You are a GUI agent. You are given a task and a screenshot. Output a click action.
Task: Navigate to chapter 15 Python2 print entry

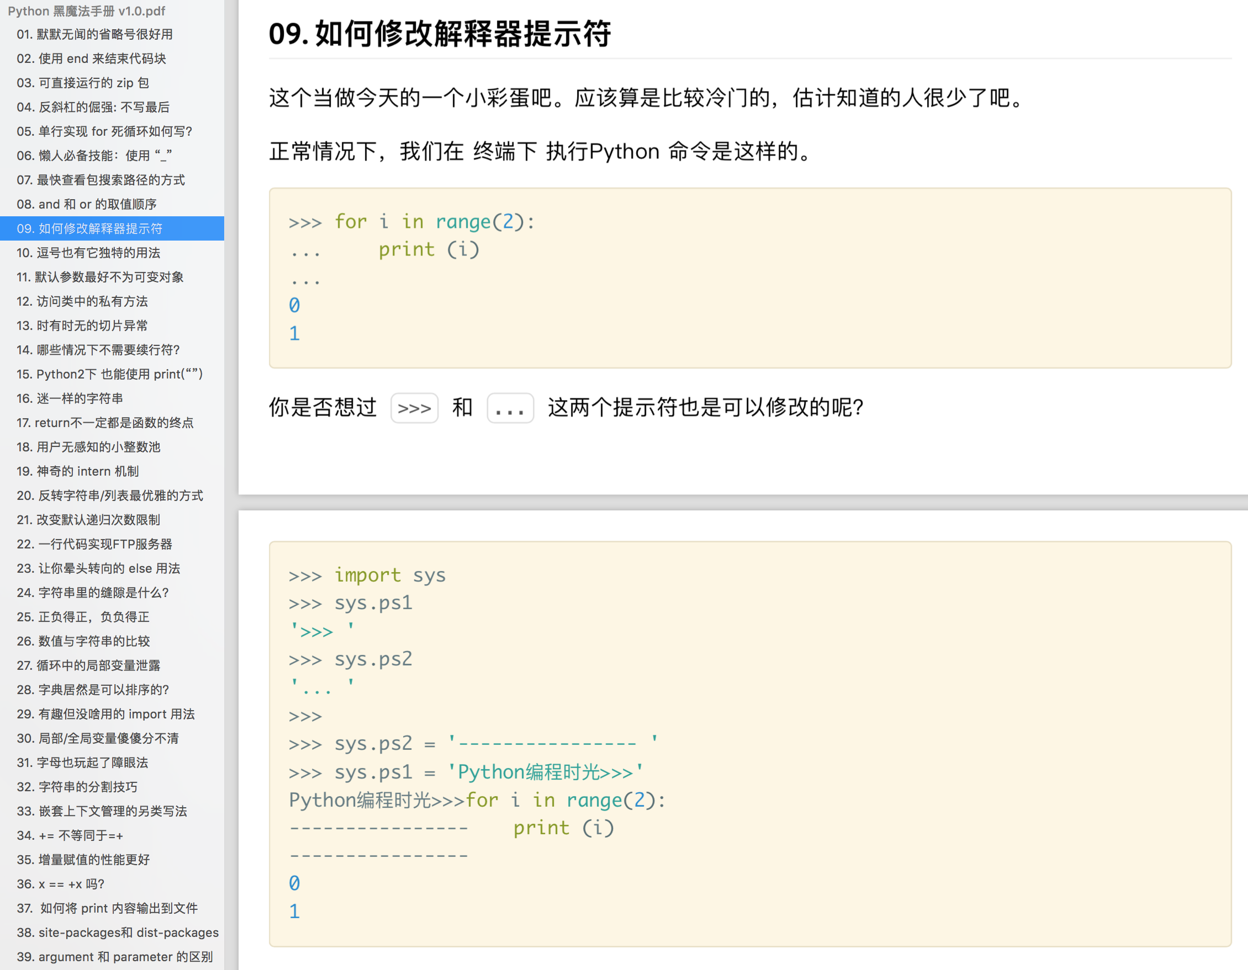tap(109, 374)
